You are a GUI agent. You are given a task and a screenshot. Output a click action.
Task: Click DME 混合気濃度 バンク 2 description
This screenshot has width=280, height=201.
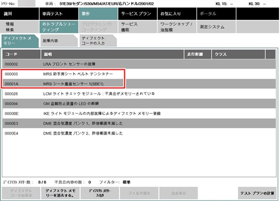(x=83, y=133)
